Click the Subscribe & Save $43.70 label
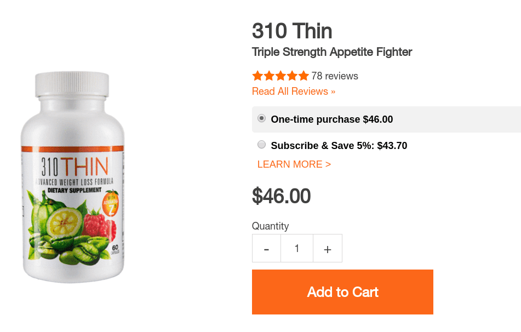Screen dimensions: 521x332 (x=339, y=146)
